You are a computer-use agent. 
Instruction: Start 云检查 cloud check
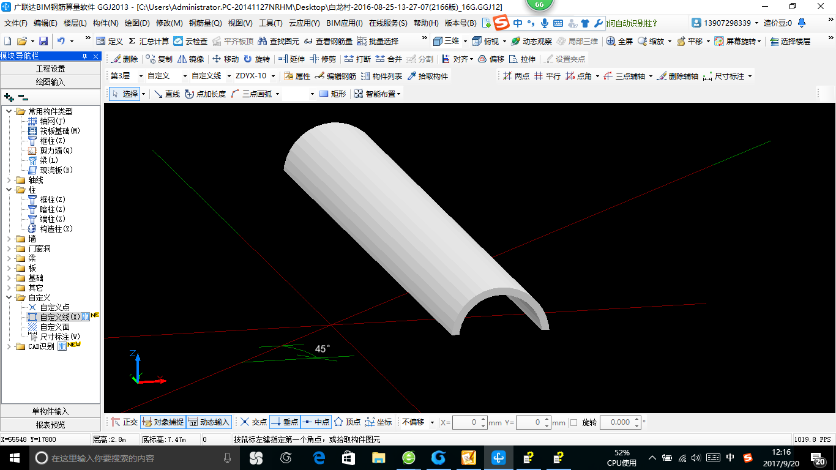click(190, 41)
